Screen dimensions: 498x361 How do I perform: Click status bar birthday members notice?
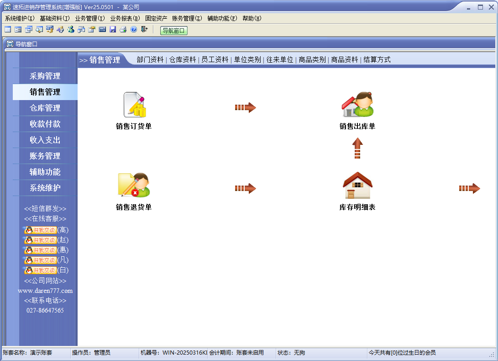coord(402,353)
